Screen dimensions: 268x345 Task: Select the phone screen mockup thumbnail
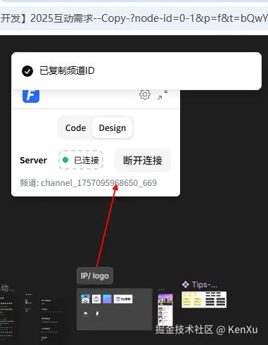[165, 310]
